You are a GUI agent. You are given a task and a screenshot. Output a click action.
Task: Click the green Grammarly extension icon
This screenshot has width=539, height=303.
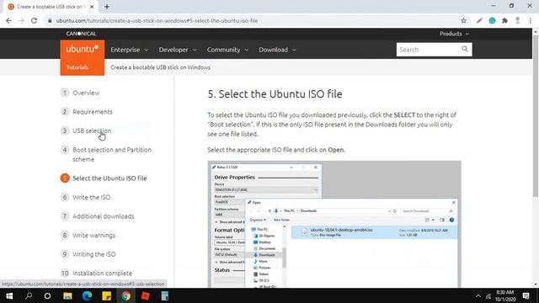point(492,20)
